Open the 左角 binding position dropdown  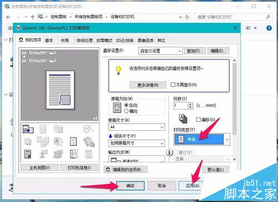(202, 159)
